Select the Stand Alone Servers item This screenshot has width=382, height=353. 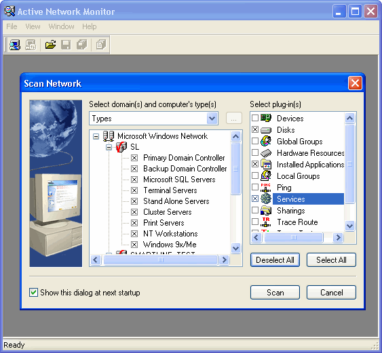(176, 201)
